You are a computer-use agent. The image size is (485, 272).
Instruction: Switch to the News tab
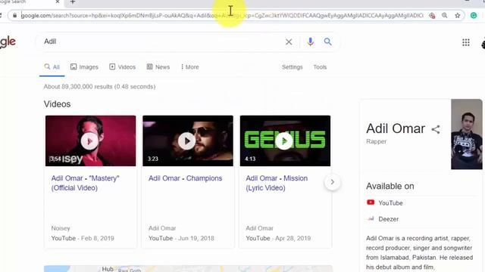click(x=158, y=67)
